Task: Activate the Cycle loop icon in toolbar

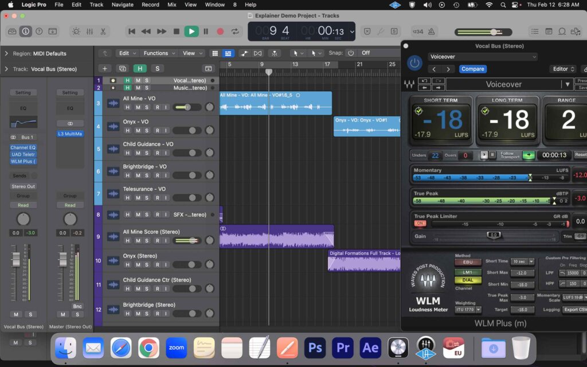Action: click(234, 32)
